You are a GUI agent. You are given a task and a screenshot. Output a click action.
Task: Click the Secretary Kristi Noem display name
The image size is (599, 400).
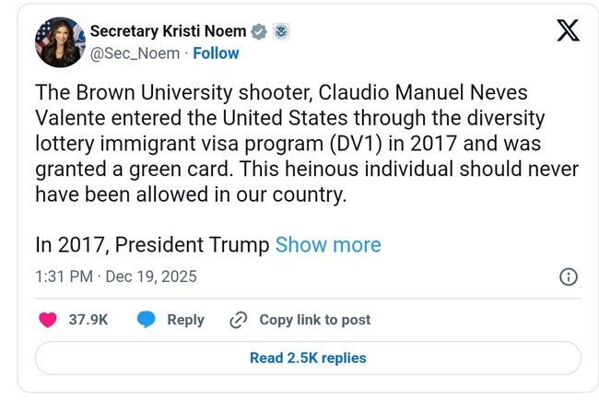[x=169, y=32]
